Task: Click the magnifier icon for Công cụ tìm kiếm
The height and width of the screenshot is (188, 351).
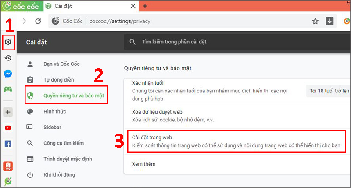Action: tap(30, 143)
